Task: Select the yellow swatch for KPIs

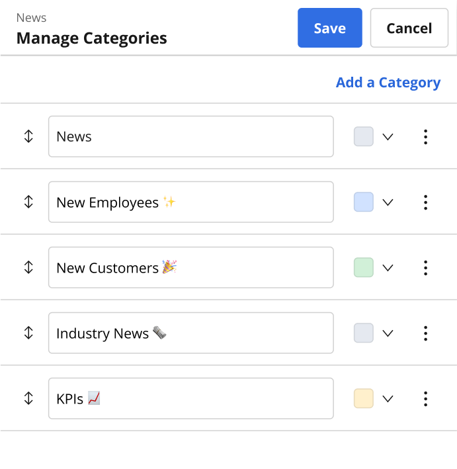Action: point(363,398)
